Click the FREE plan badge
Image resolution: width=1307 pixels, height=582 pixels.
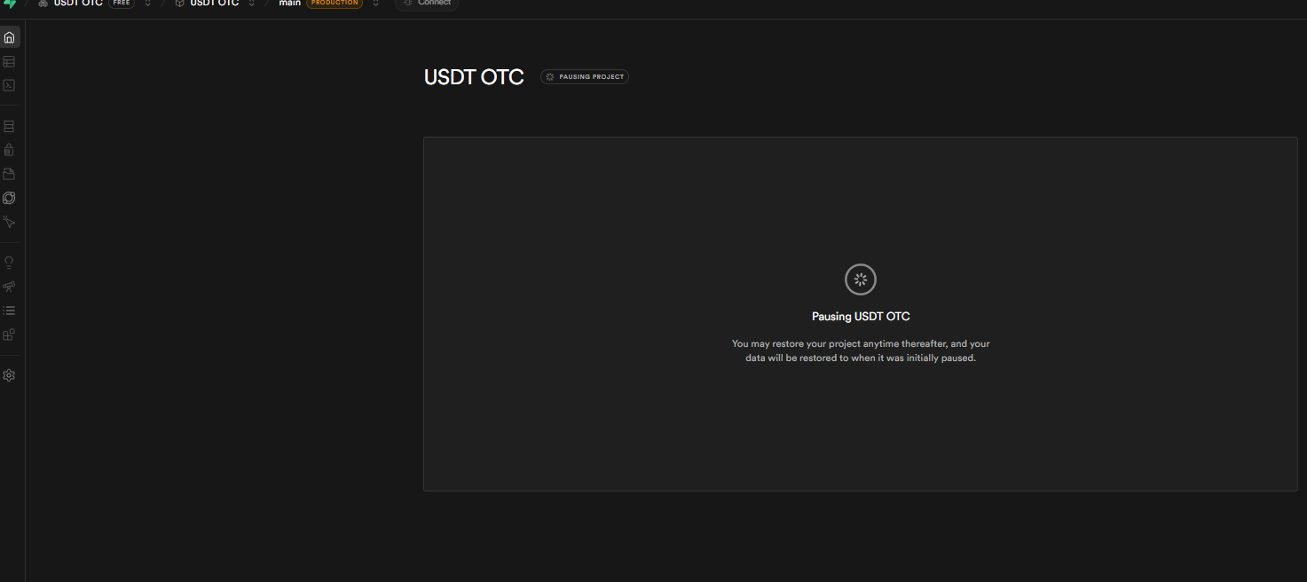122,4
